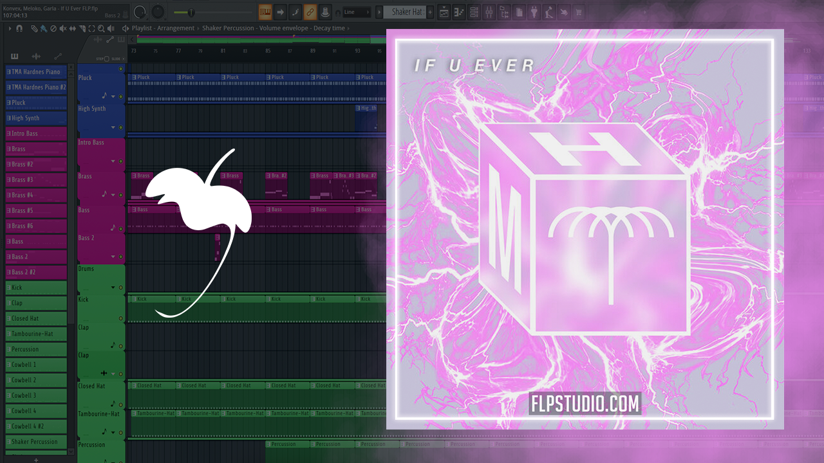Select the Brass #3 pattern
This screenshot has width=824, height=463.
tap(36, 179)
